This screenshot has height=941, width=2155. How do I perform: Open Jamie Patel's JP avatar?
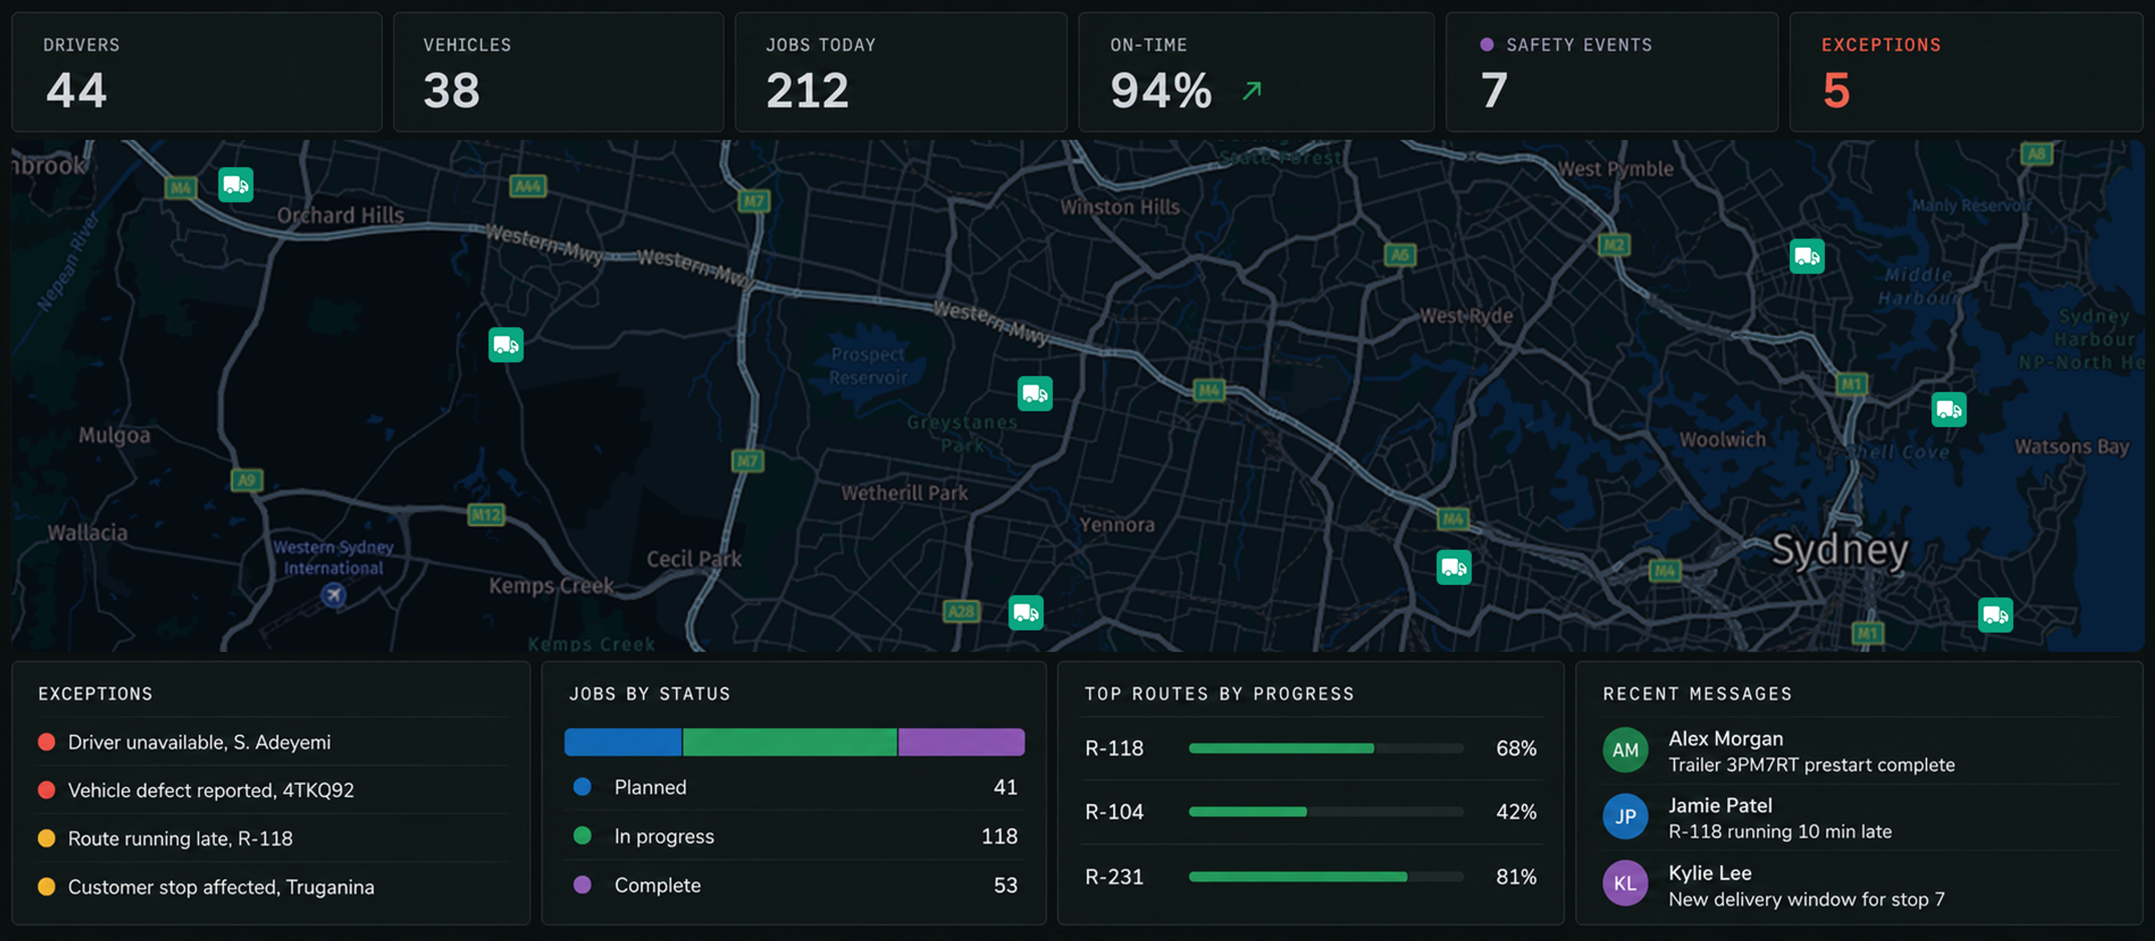pyautogui.click(x=1625, y=816)
